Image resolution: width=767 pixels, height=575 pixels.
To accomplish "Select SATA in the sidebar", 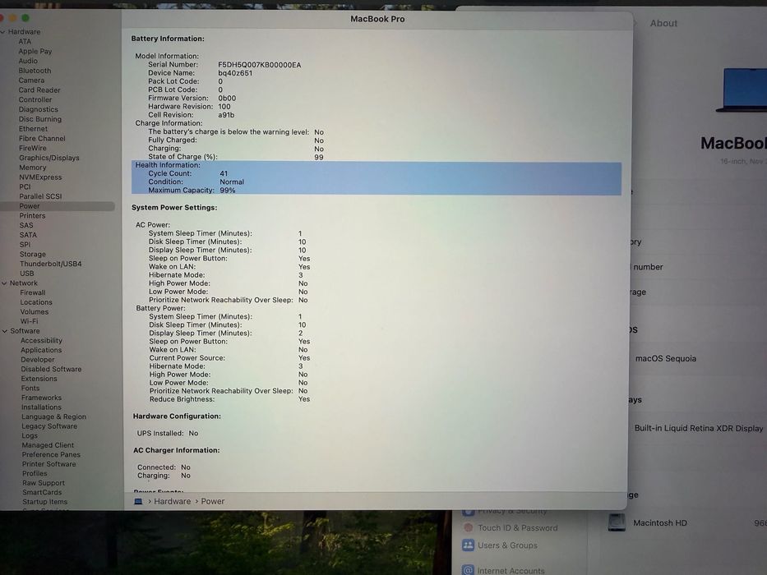I will (x=29, y=235).
